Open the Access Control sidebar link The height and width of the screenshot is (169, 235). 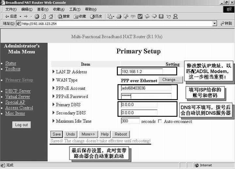coord(19,108)
